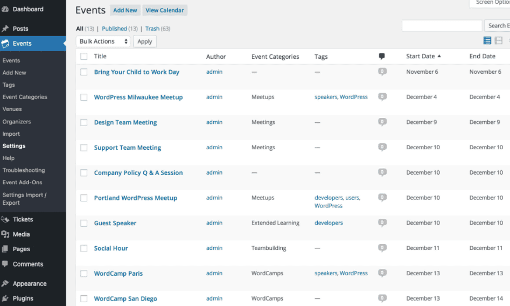Check the Support Team Meeting row
510x306 pixels.
point(84,148)
